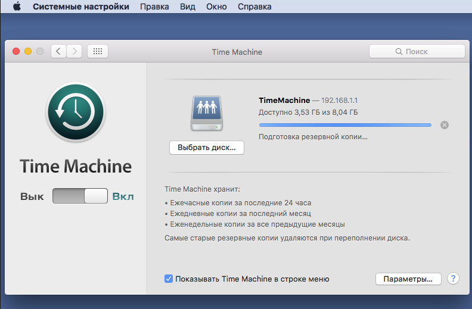Uncheck Показывать Time Machine в строке меню
The width and height of the screenshot is (472, 309).
[x=169, y=279]
